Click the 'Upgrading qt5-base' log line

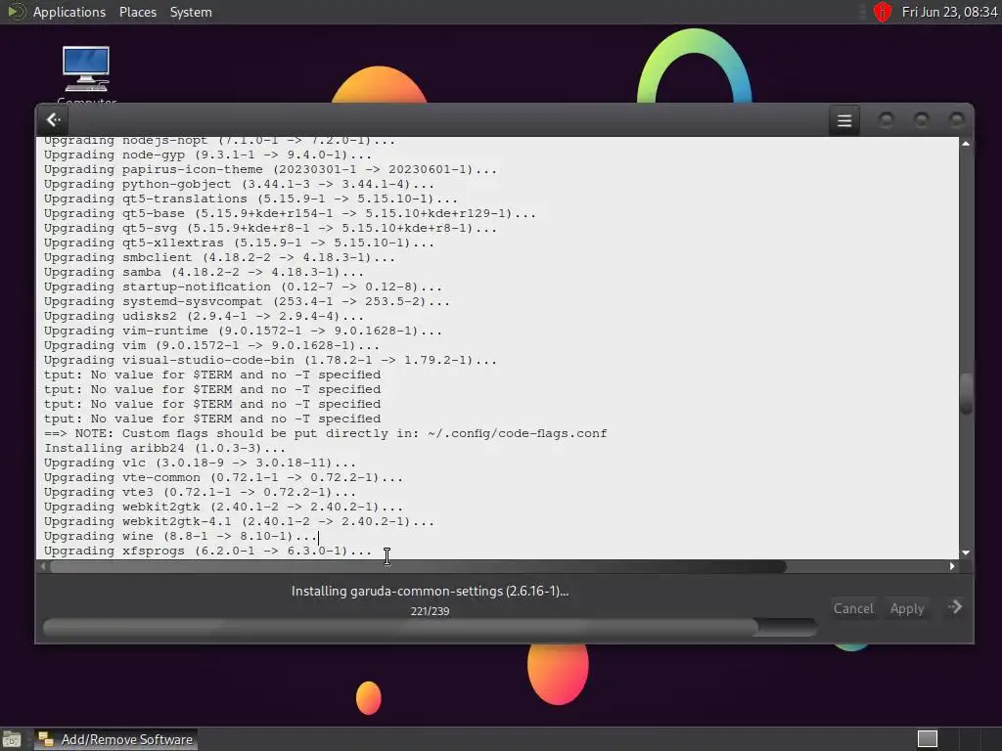coord(290,213)
